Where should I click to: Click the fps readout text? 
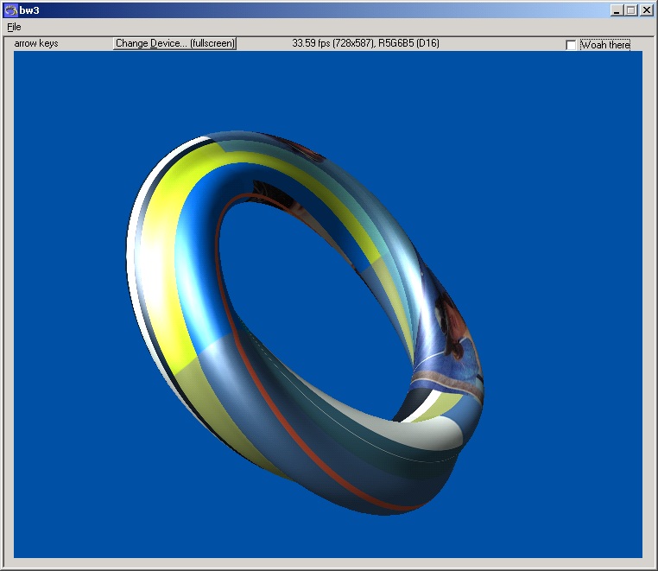tap(365, 43)
